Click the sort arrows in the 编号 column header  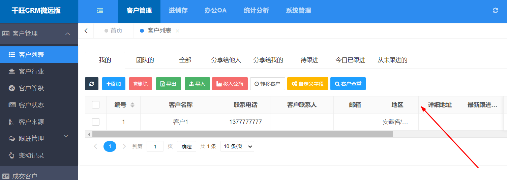tap(132, 105)
